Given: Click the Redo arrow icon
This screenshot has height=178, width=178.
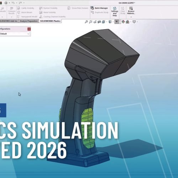Looking at the screenshot, I should (20, 3).
